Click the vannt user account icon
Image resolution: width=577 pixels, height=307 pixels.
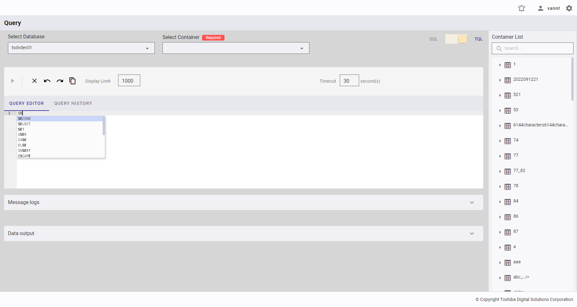(541, 8)
